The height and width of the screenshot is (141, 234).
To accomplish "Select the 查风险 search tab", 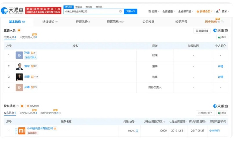I will pyautogui.click(x=89, y=7).
